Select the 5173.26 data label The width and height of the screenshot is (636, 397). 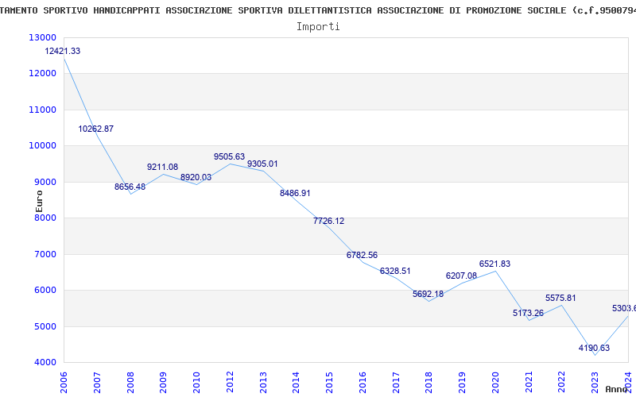pos(528,313)
